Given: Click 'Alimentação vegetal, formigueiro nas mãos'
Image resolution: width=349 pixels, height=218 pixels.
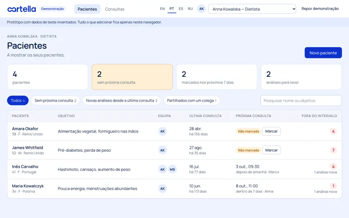Looking at the screenshot, I should coord(98,132).
